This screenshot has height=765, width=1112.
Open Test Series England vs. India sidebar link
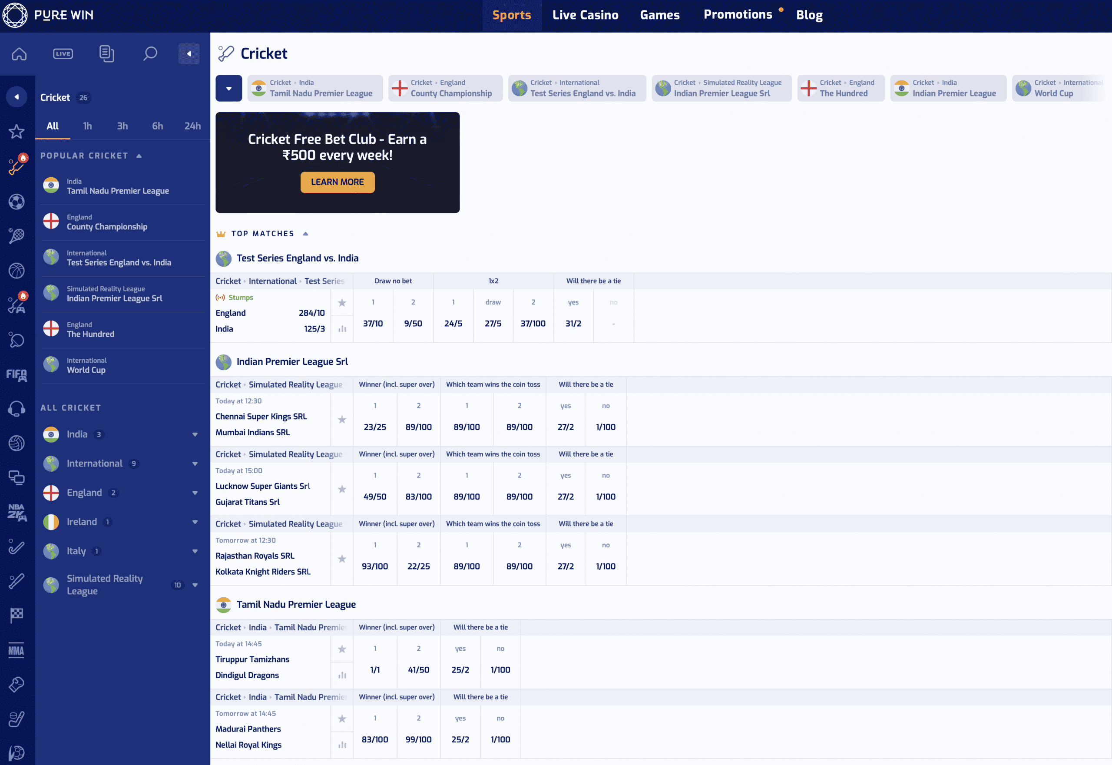click(122, 258)
